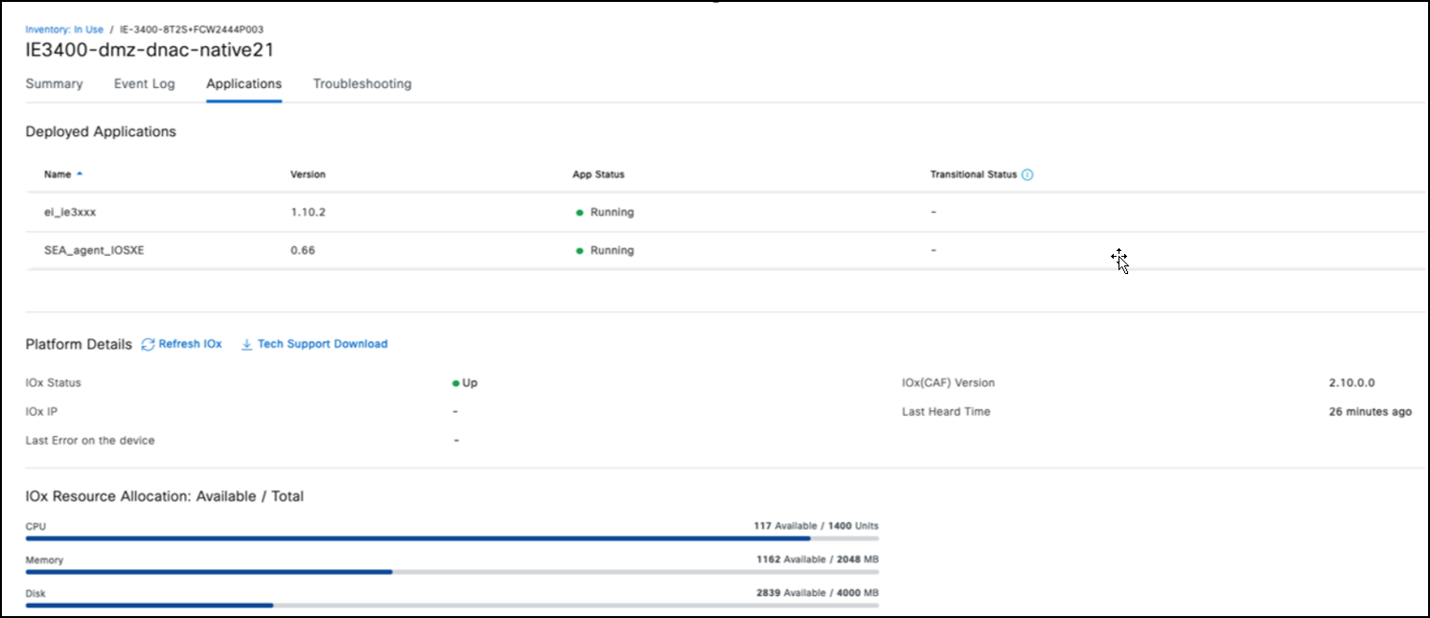
Task: Click the Platform Details heading
Action: pos(79,345)
